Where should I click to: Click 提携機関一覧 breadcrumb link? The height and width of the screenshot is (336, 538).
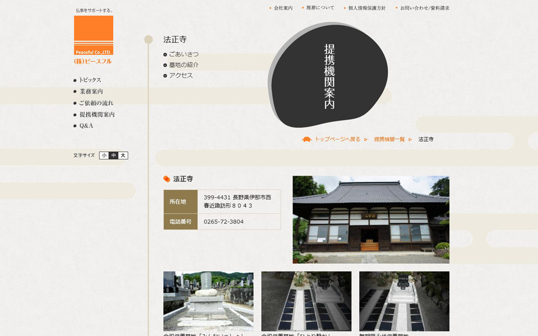(x=389, y=139)
